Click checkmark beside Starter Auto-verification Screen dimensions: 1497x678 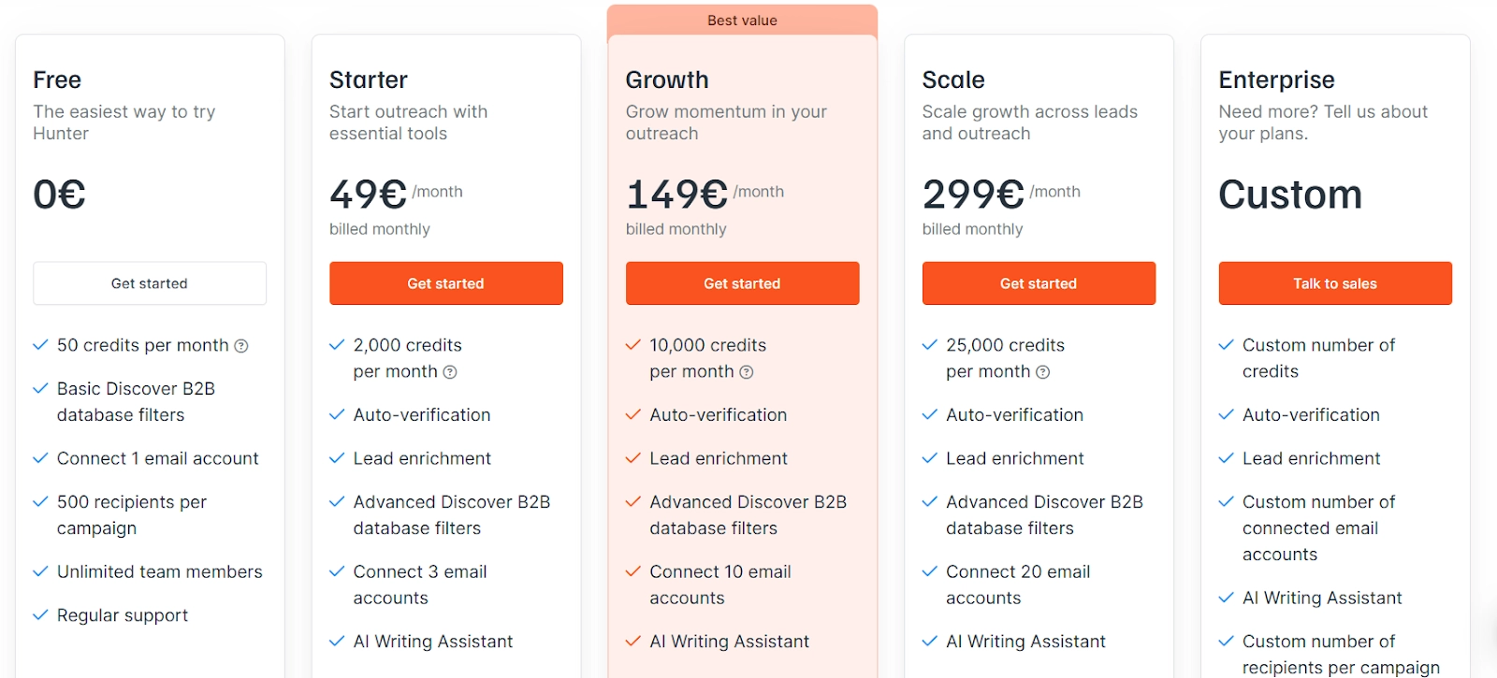[x=337, y=414]
